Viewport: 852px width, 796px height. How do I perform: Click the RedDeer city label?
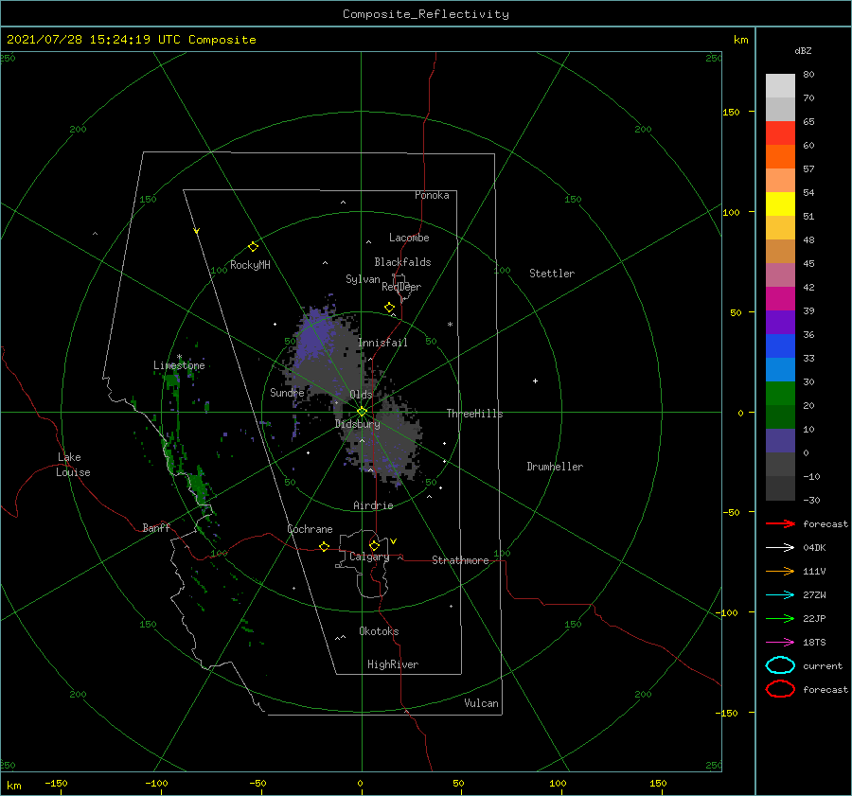click(x=401, y=287)
